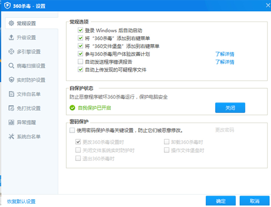Click 关闭 button to disable self-protection
The image size is (271, 207).
230,108
